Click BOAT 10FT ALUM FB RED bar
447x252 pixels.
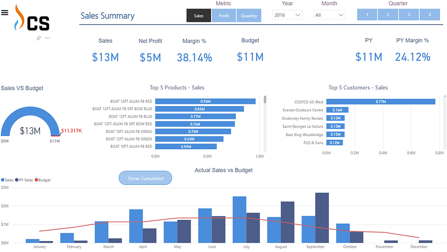(186, 147)
